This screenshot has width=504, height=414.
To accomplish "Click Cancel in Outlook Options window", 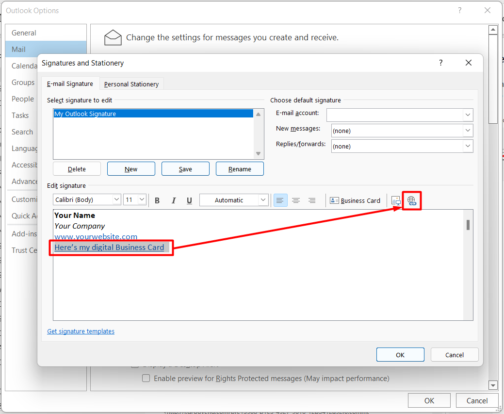I will coord(477,400).
